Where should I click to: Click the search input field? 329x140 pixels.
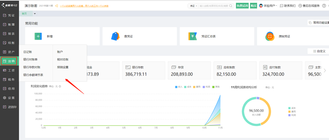[214, 6]
